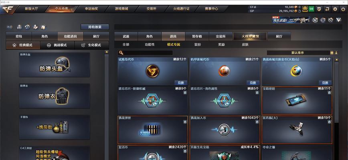The width and height of the screenshot is (348, 160).
Task: Switch to 生化模式 mode tab
Action: (92, 45)
